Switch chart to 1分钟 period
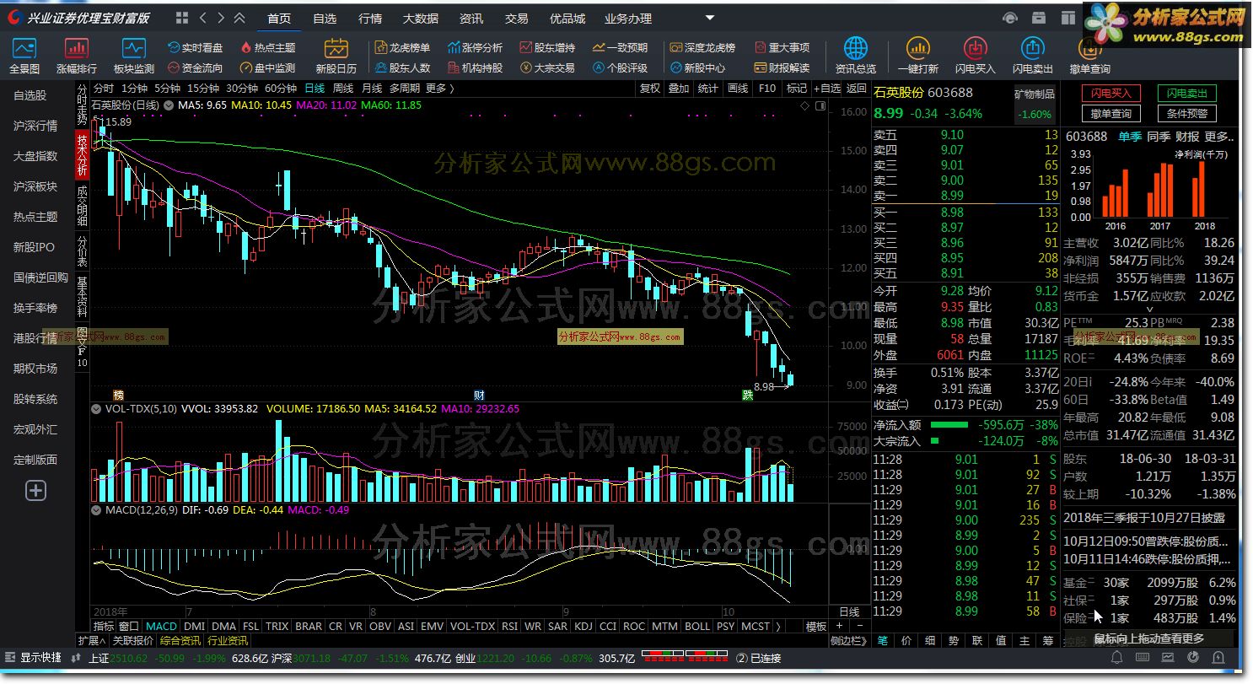Screen dimensions: 1253x684 pos(134,88)
